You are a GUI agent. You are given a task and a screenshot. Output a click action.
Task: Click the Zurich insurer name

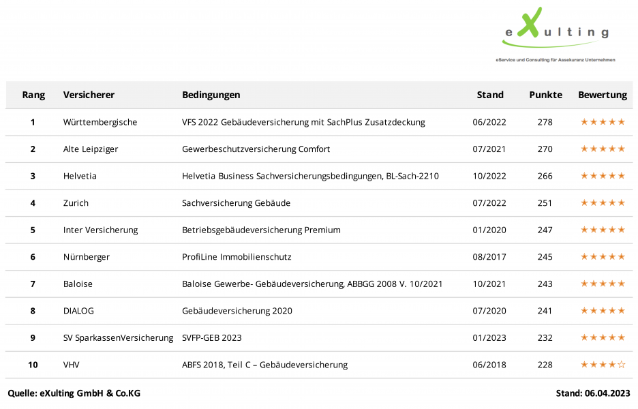coord(76,202)
